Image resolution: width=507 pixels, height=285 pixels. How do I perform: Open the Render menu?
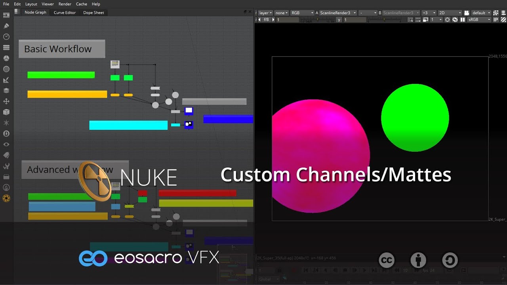[65, 4]
